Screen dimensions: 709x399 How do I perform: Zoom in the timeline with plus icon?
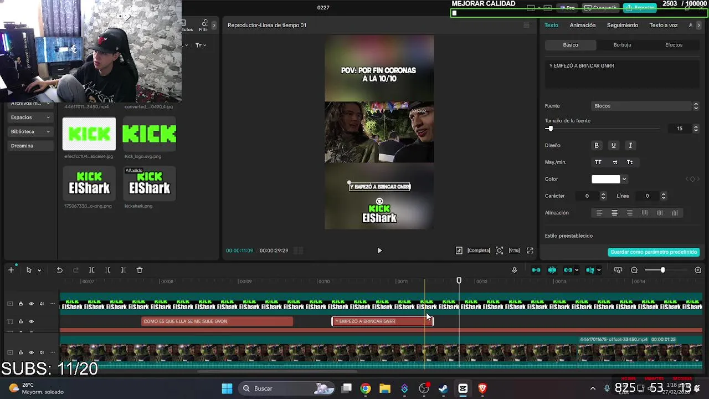[x=698, y=270]
